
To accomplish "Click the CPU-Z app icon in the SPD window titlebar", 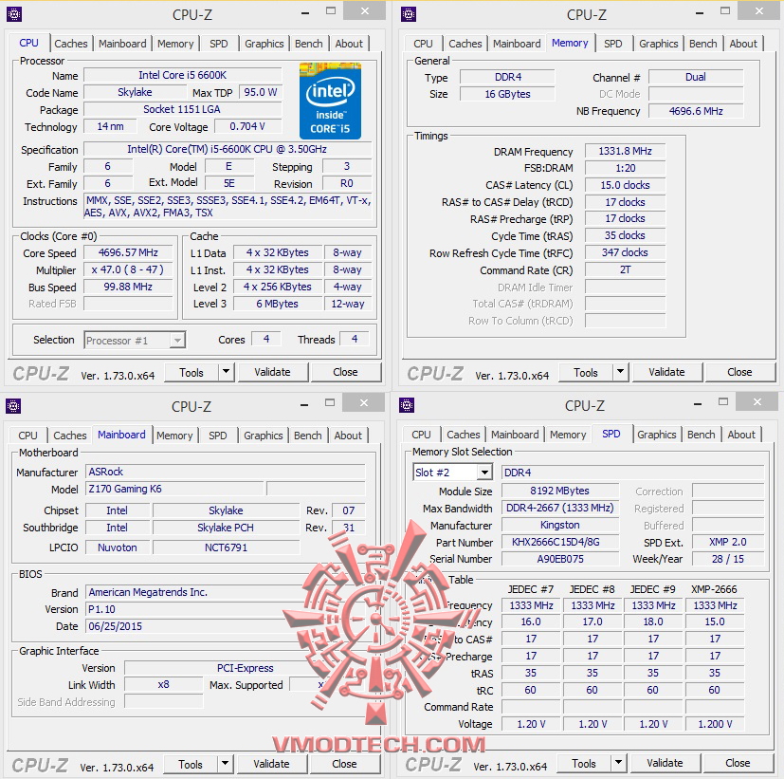I will [x=407, y=405].
